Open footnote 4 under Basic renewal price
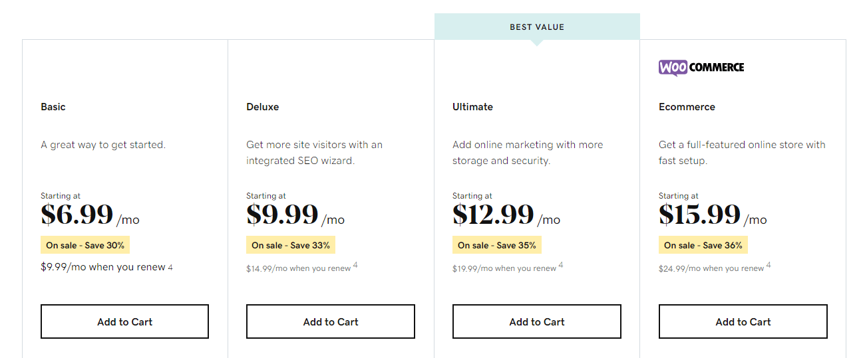865x358 pixels. 170,268
